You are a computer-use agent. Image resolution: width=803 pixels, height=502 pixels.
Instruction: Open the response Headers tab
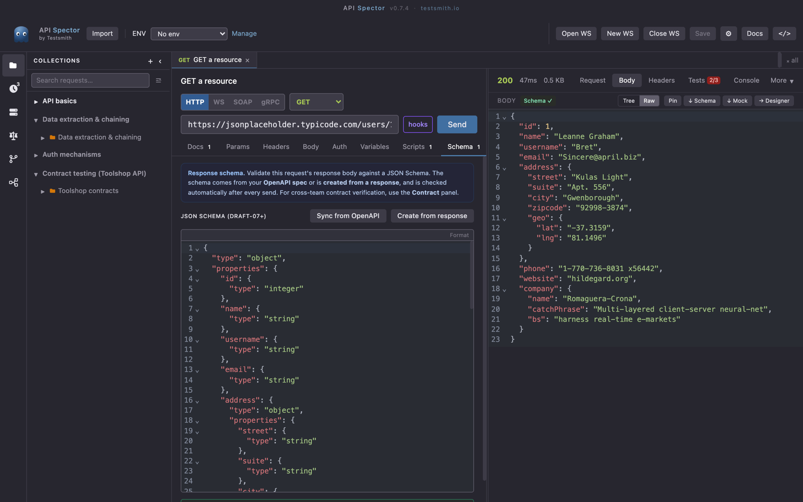click(x=661, y=80)
